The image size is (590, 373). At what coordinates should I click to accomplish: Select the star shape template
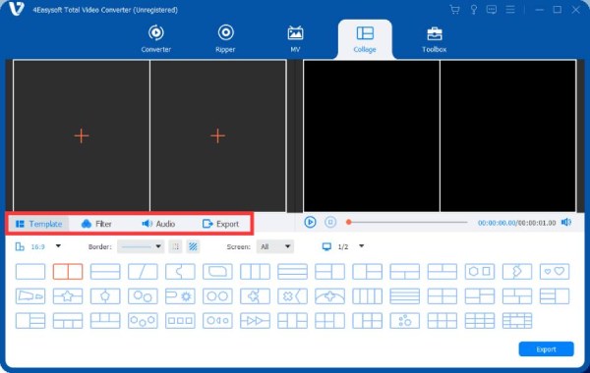click(68, 296)
